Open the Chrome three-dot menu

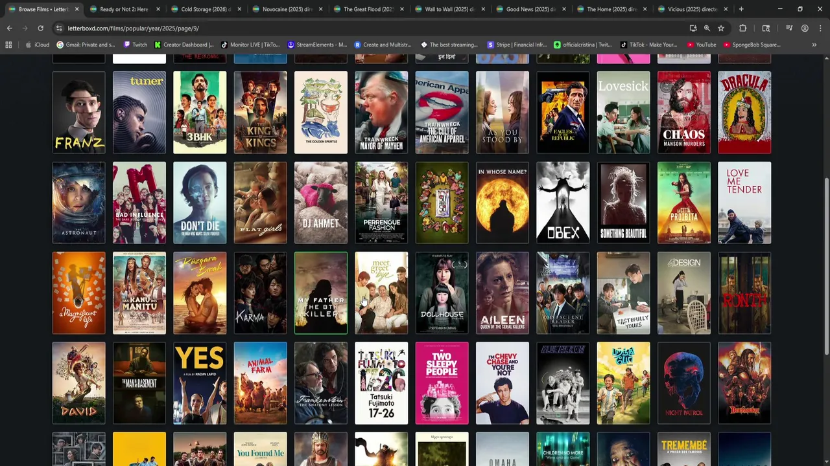[820, 28]
